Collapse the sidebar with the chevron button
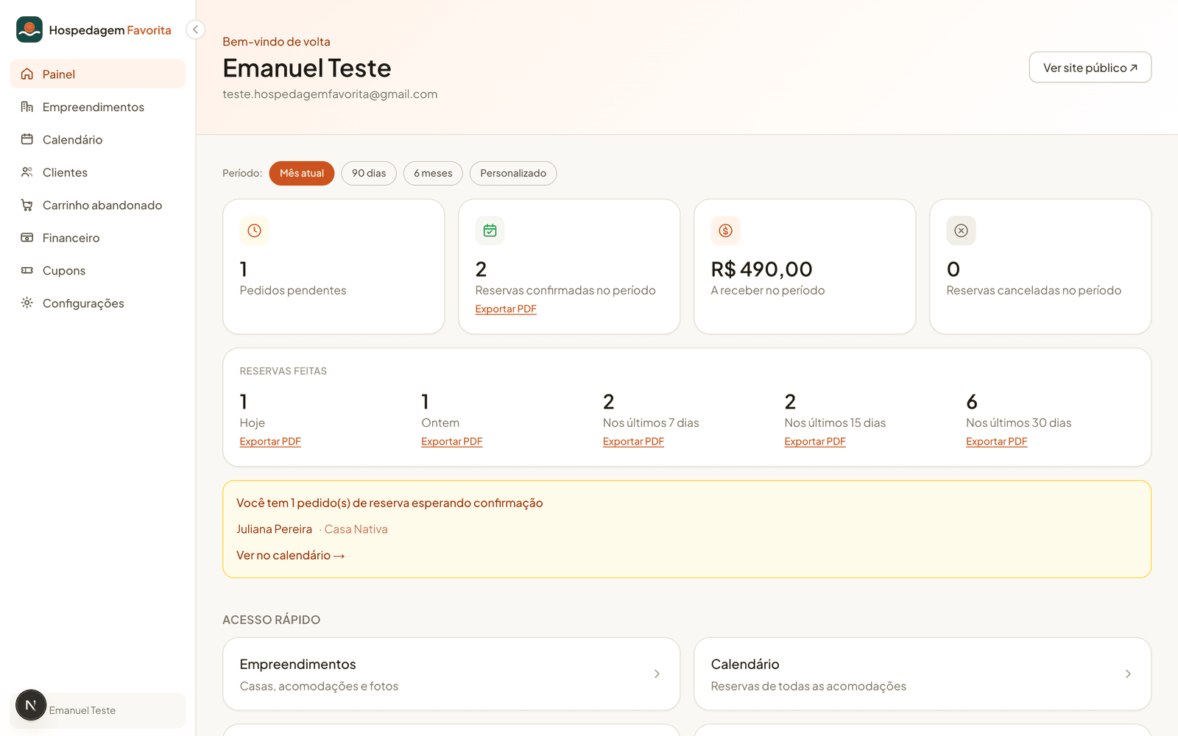This screenshot has width=1178, height=736. point(195,29)
